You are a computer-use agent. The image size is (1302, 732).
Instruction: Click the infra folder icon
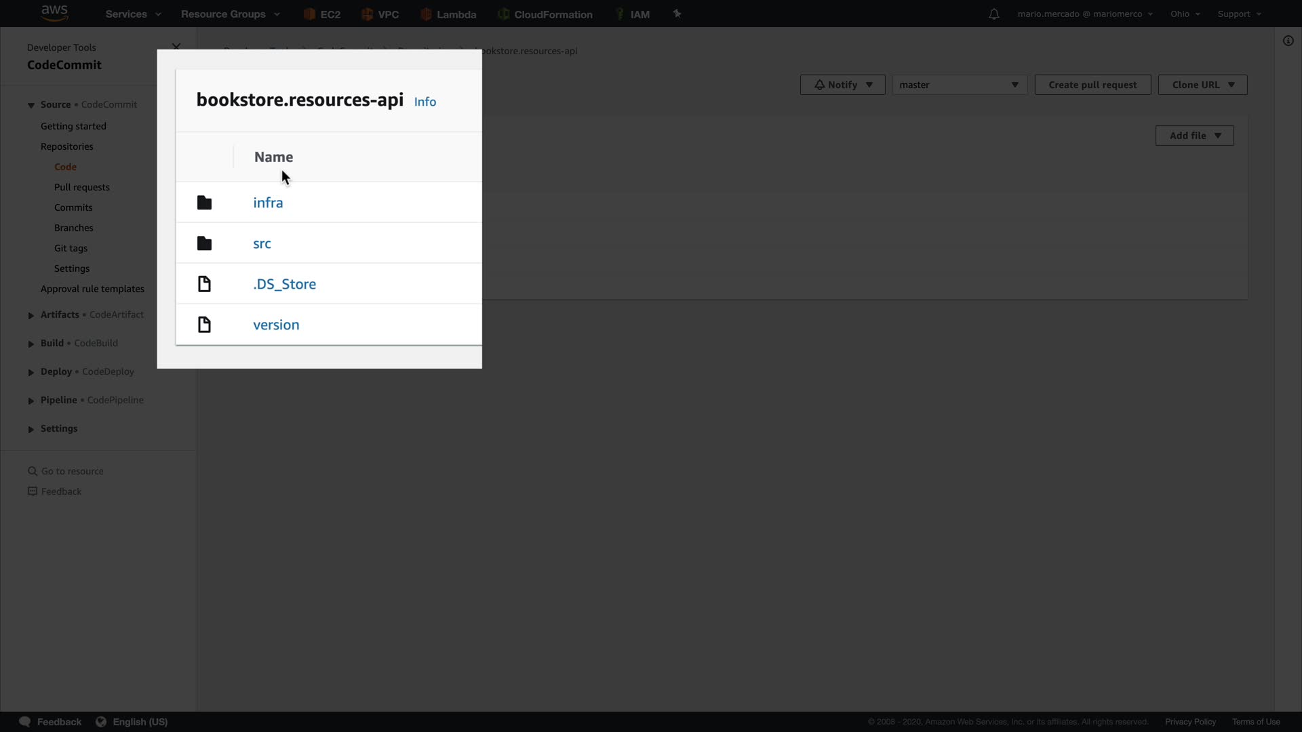coord(204,203)
